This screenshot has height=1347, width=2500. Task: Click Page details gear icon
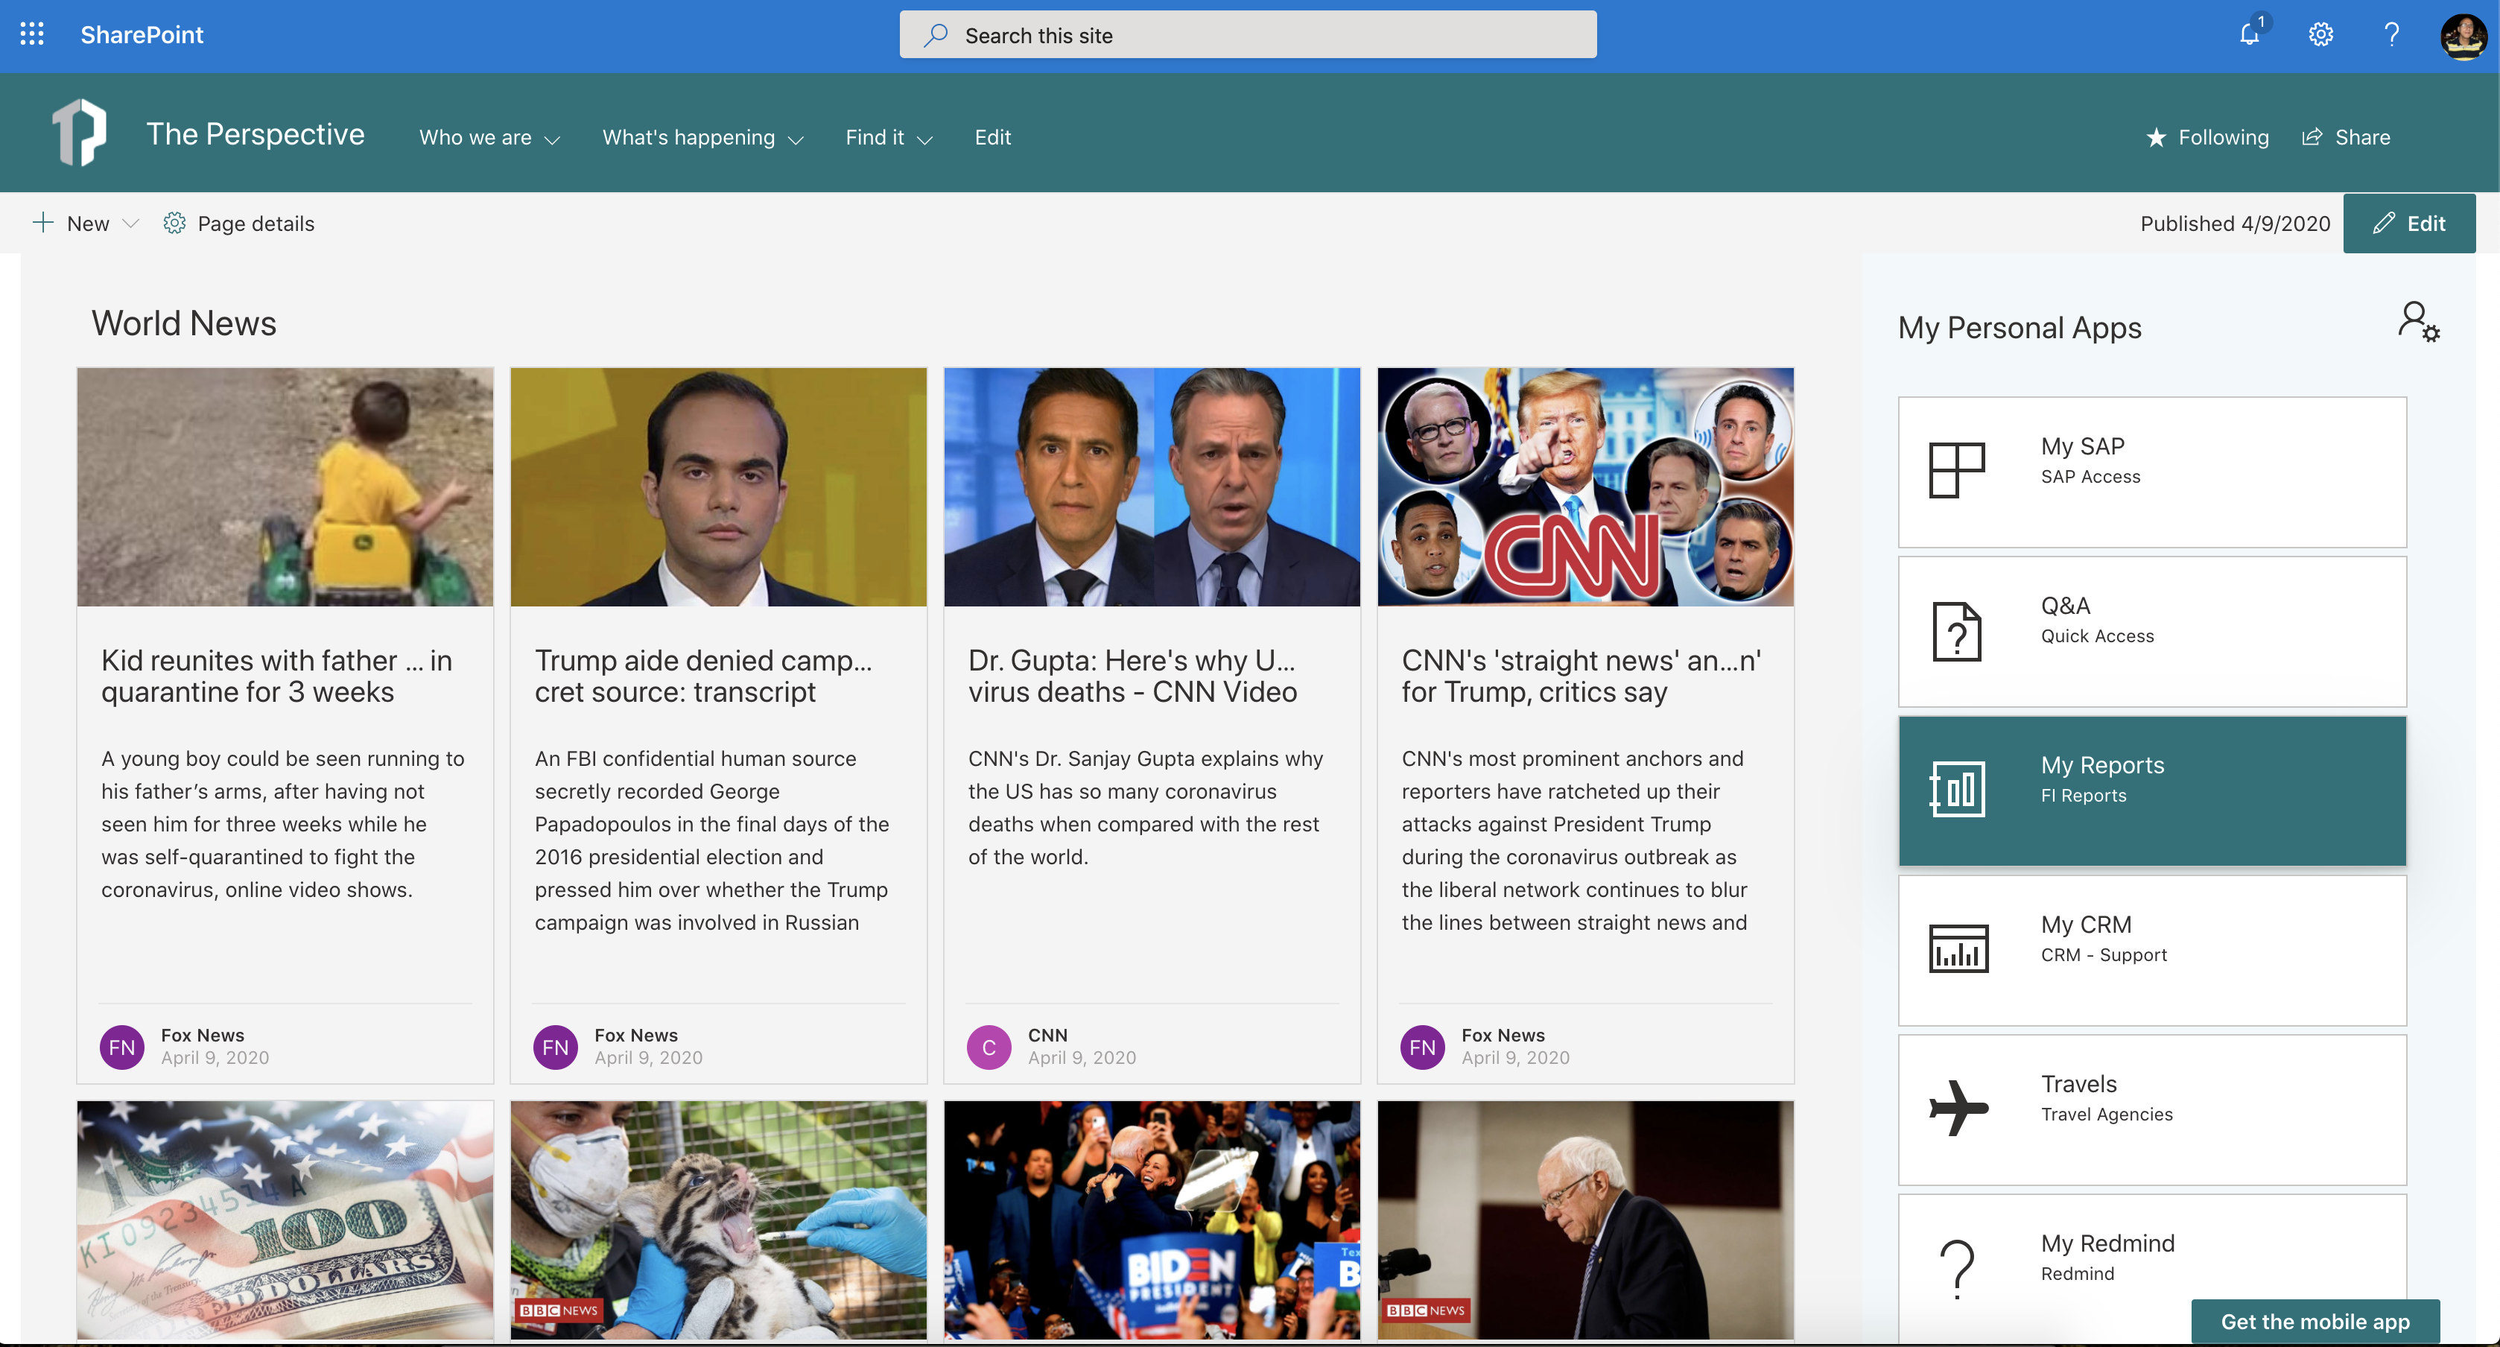point(175,224)
